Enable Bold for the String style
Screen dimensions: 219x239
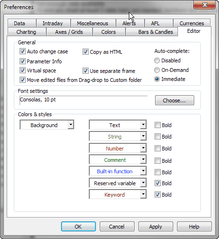pos(157,137)
